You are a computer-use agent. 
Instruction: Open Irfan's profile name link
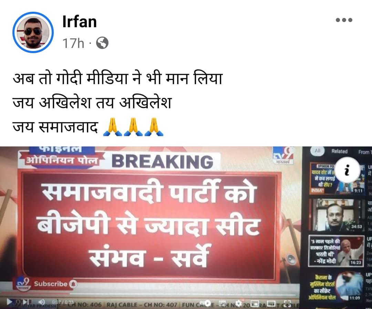80,22
